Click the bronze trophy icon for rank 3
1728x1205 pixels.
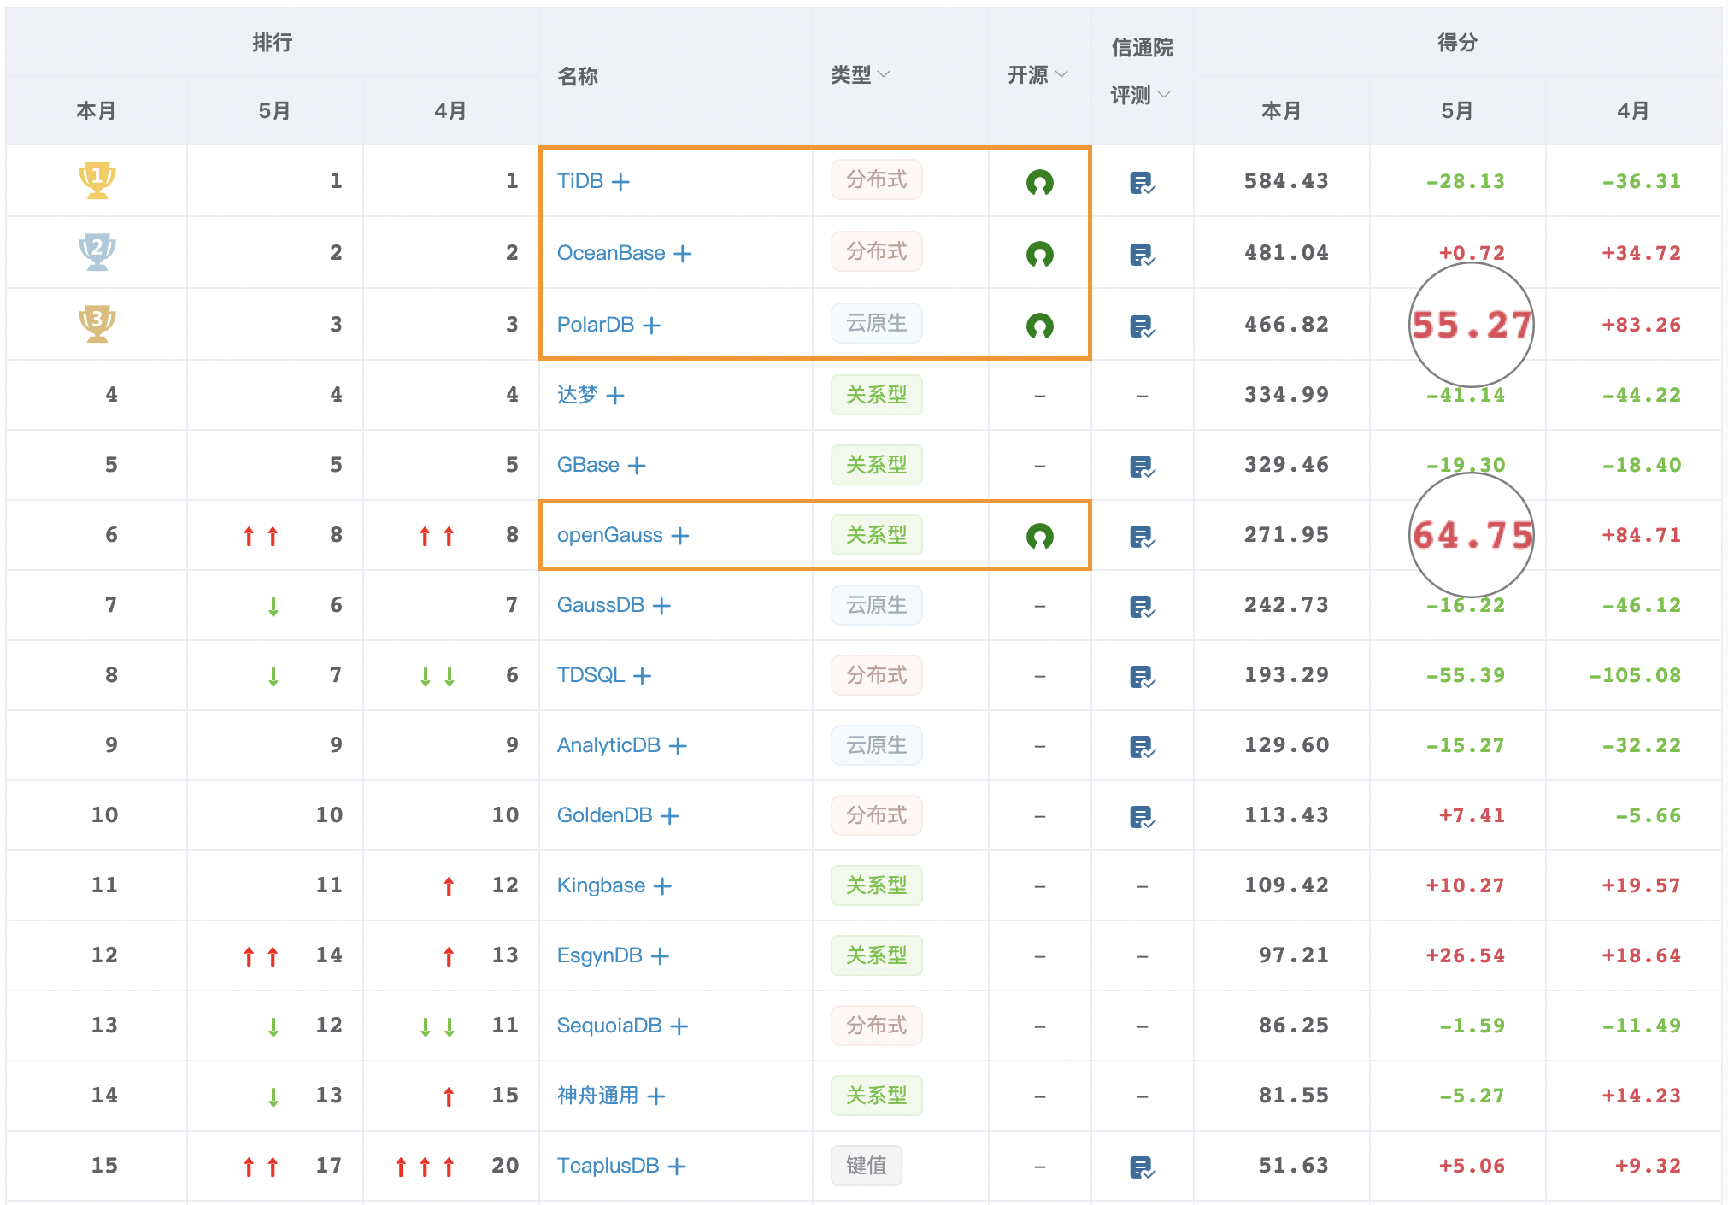97,324
